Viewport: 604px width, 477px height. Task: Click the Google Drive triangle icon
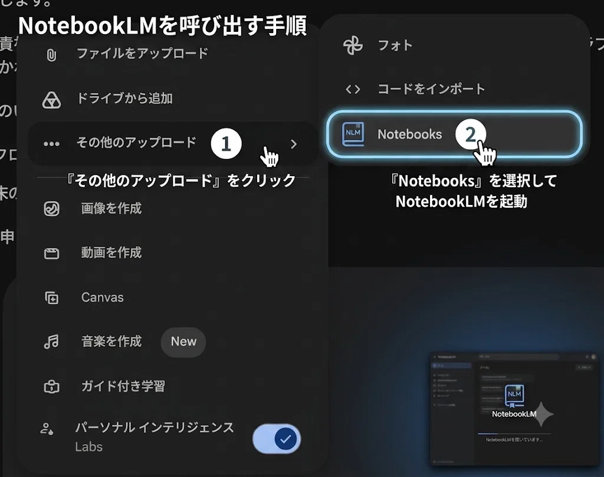[x=51, y=100]
